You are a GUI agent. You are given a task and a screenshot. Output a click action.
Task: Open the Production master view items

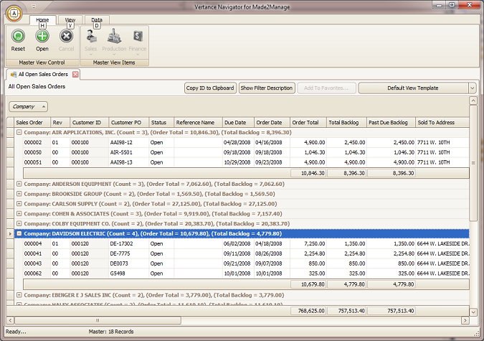pos(114,42)
